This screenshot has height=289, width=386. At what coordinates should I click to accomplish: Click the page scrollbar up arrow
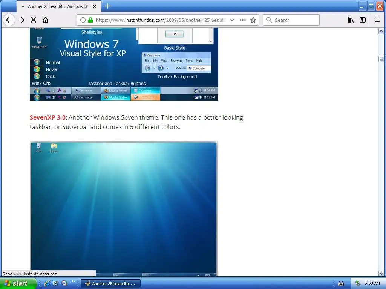tap(381, 31)
